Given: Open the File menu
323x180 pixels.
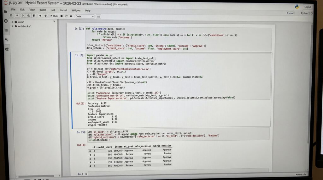Looking at the screenshot, I should (x=13, y=9).
